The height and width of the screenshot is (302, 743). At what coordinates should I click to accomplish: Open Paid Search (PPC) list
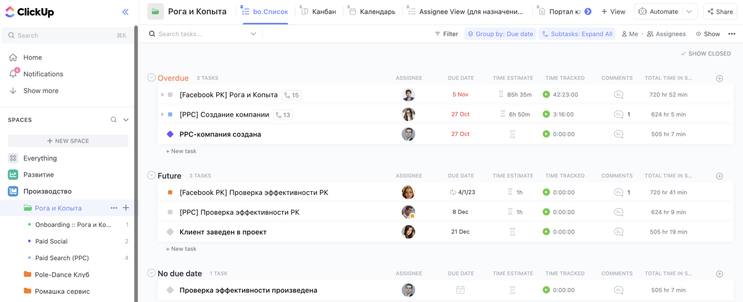pos(62,258)
